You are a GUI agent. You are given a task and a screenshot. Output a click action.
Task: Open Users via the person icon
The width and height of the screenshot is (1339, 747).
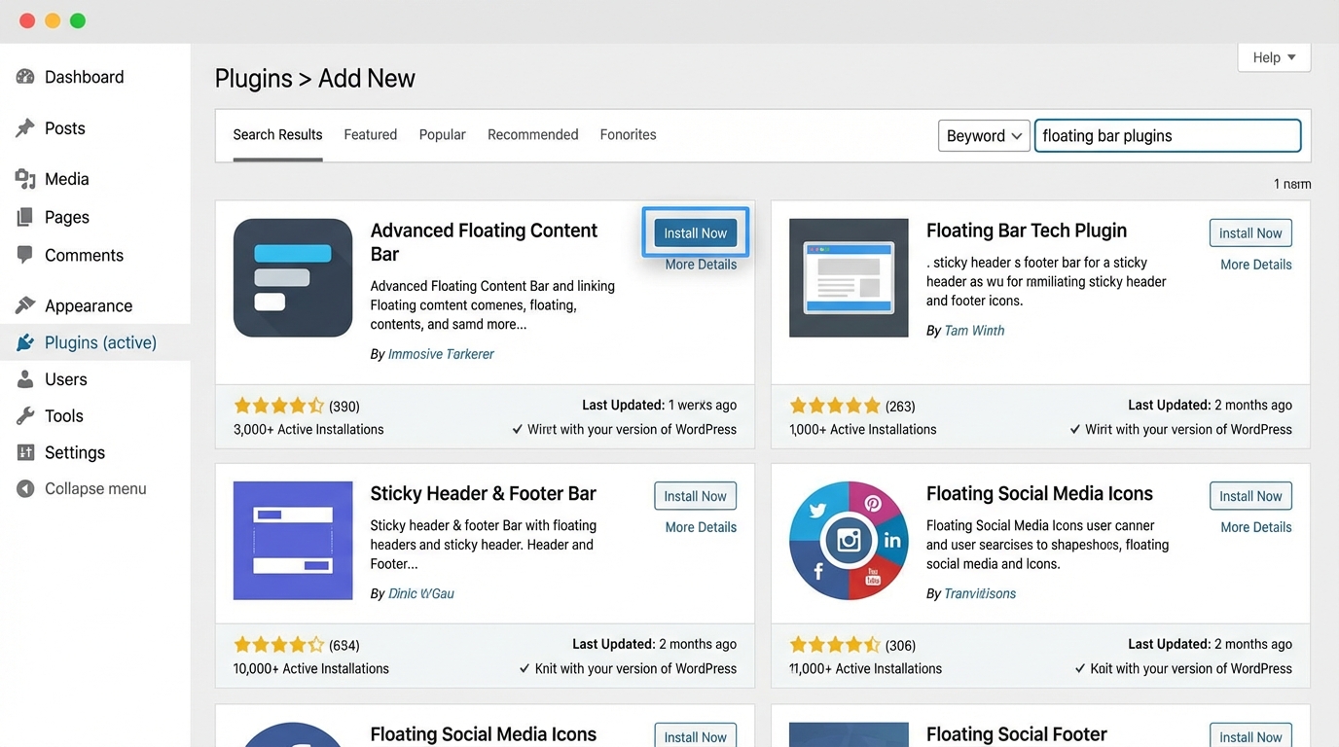tap(23, 379)
